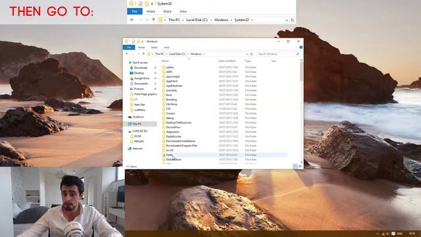
Task: Click Local Disk (C:) breadcrumb in System32 overlay
Action: point(197,20)
